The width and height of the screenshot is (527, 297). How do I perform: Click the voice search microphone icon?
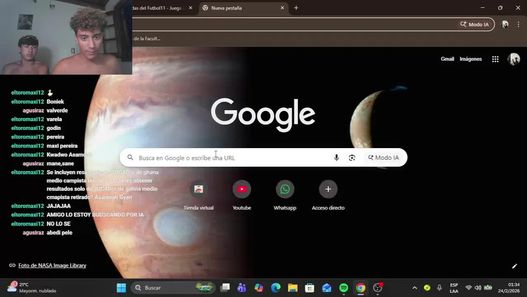click(x=336, y=158)
